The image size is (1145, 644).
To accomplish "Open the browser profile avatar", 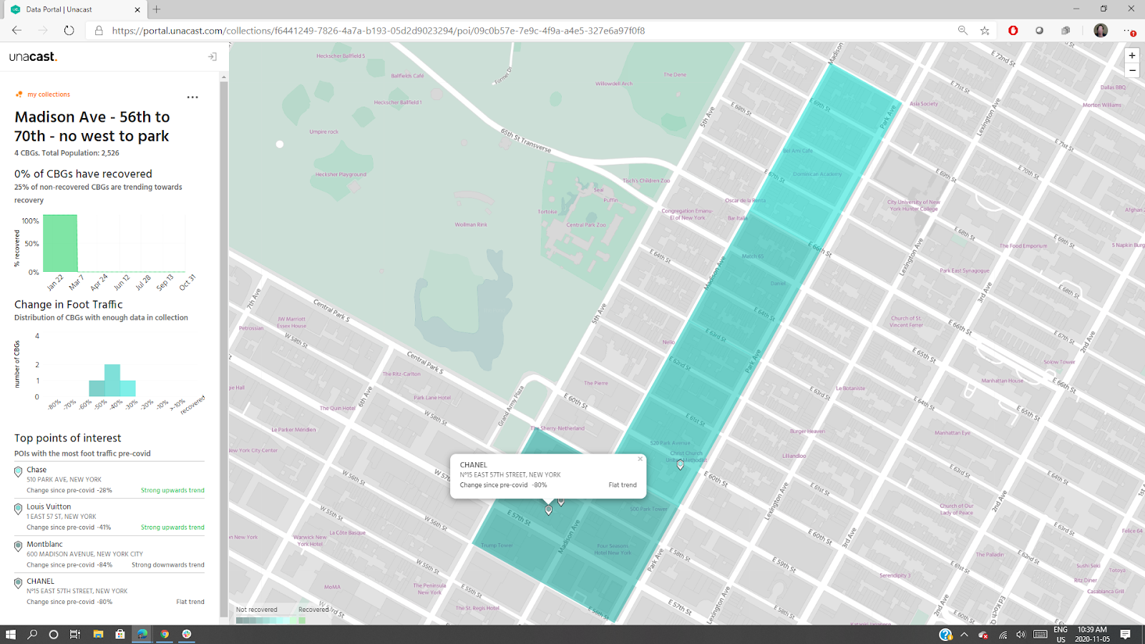I will click(1101, 30).
